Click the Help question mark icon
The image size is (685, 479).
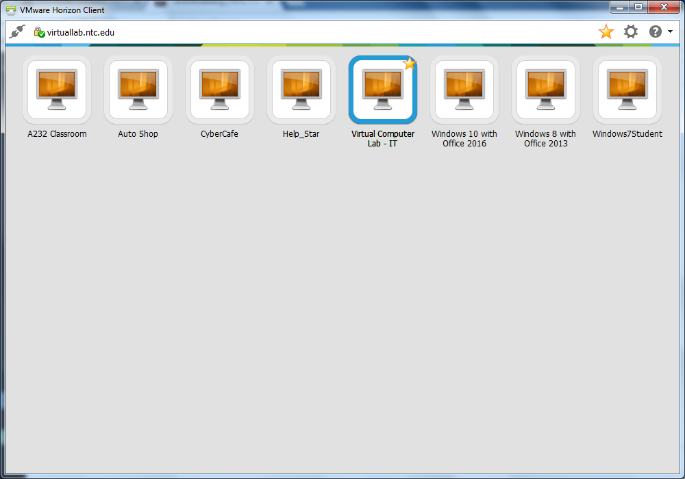tap(655, 31)
